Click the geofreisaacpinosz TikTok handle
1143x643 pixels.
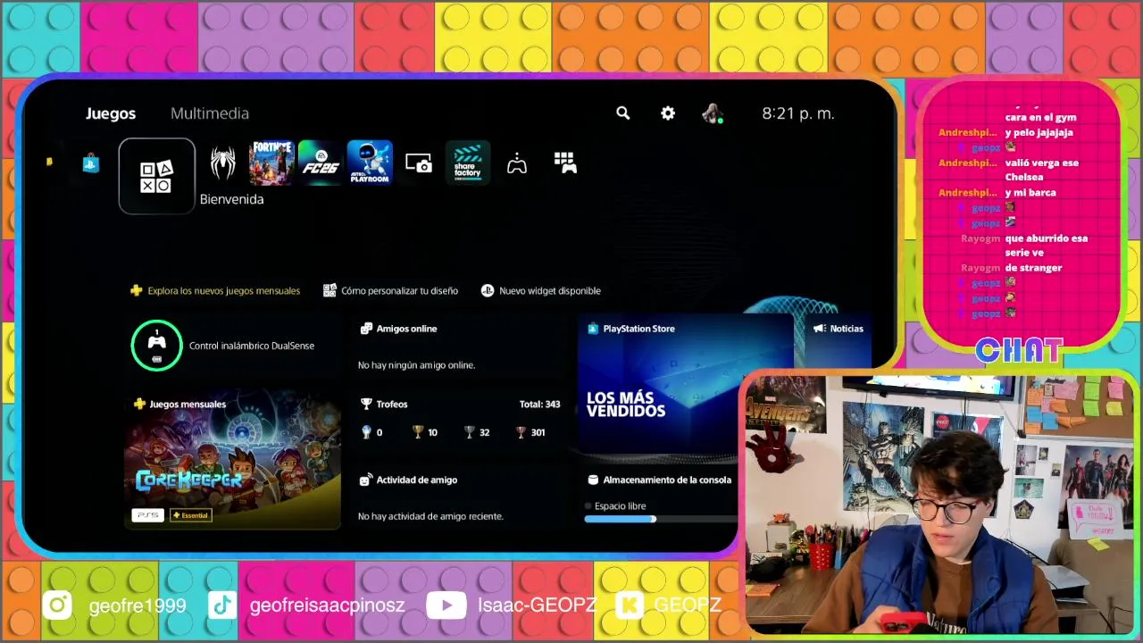(328, 605)
